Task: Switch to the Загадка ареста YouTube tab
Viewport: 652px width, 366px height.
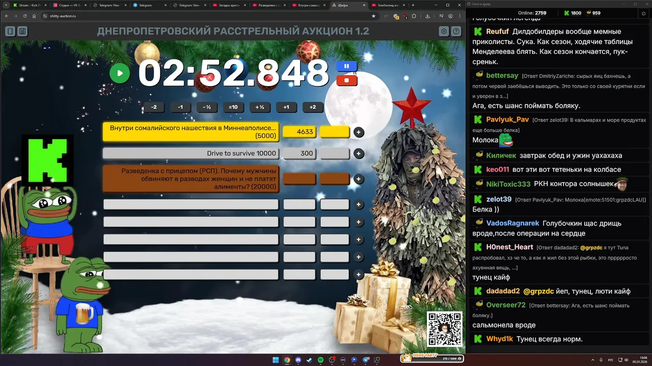Action: 229,5
